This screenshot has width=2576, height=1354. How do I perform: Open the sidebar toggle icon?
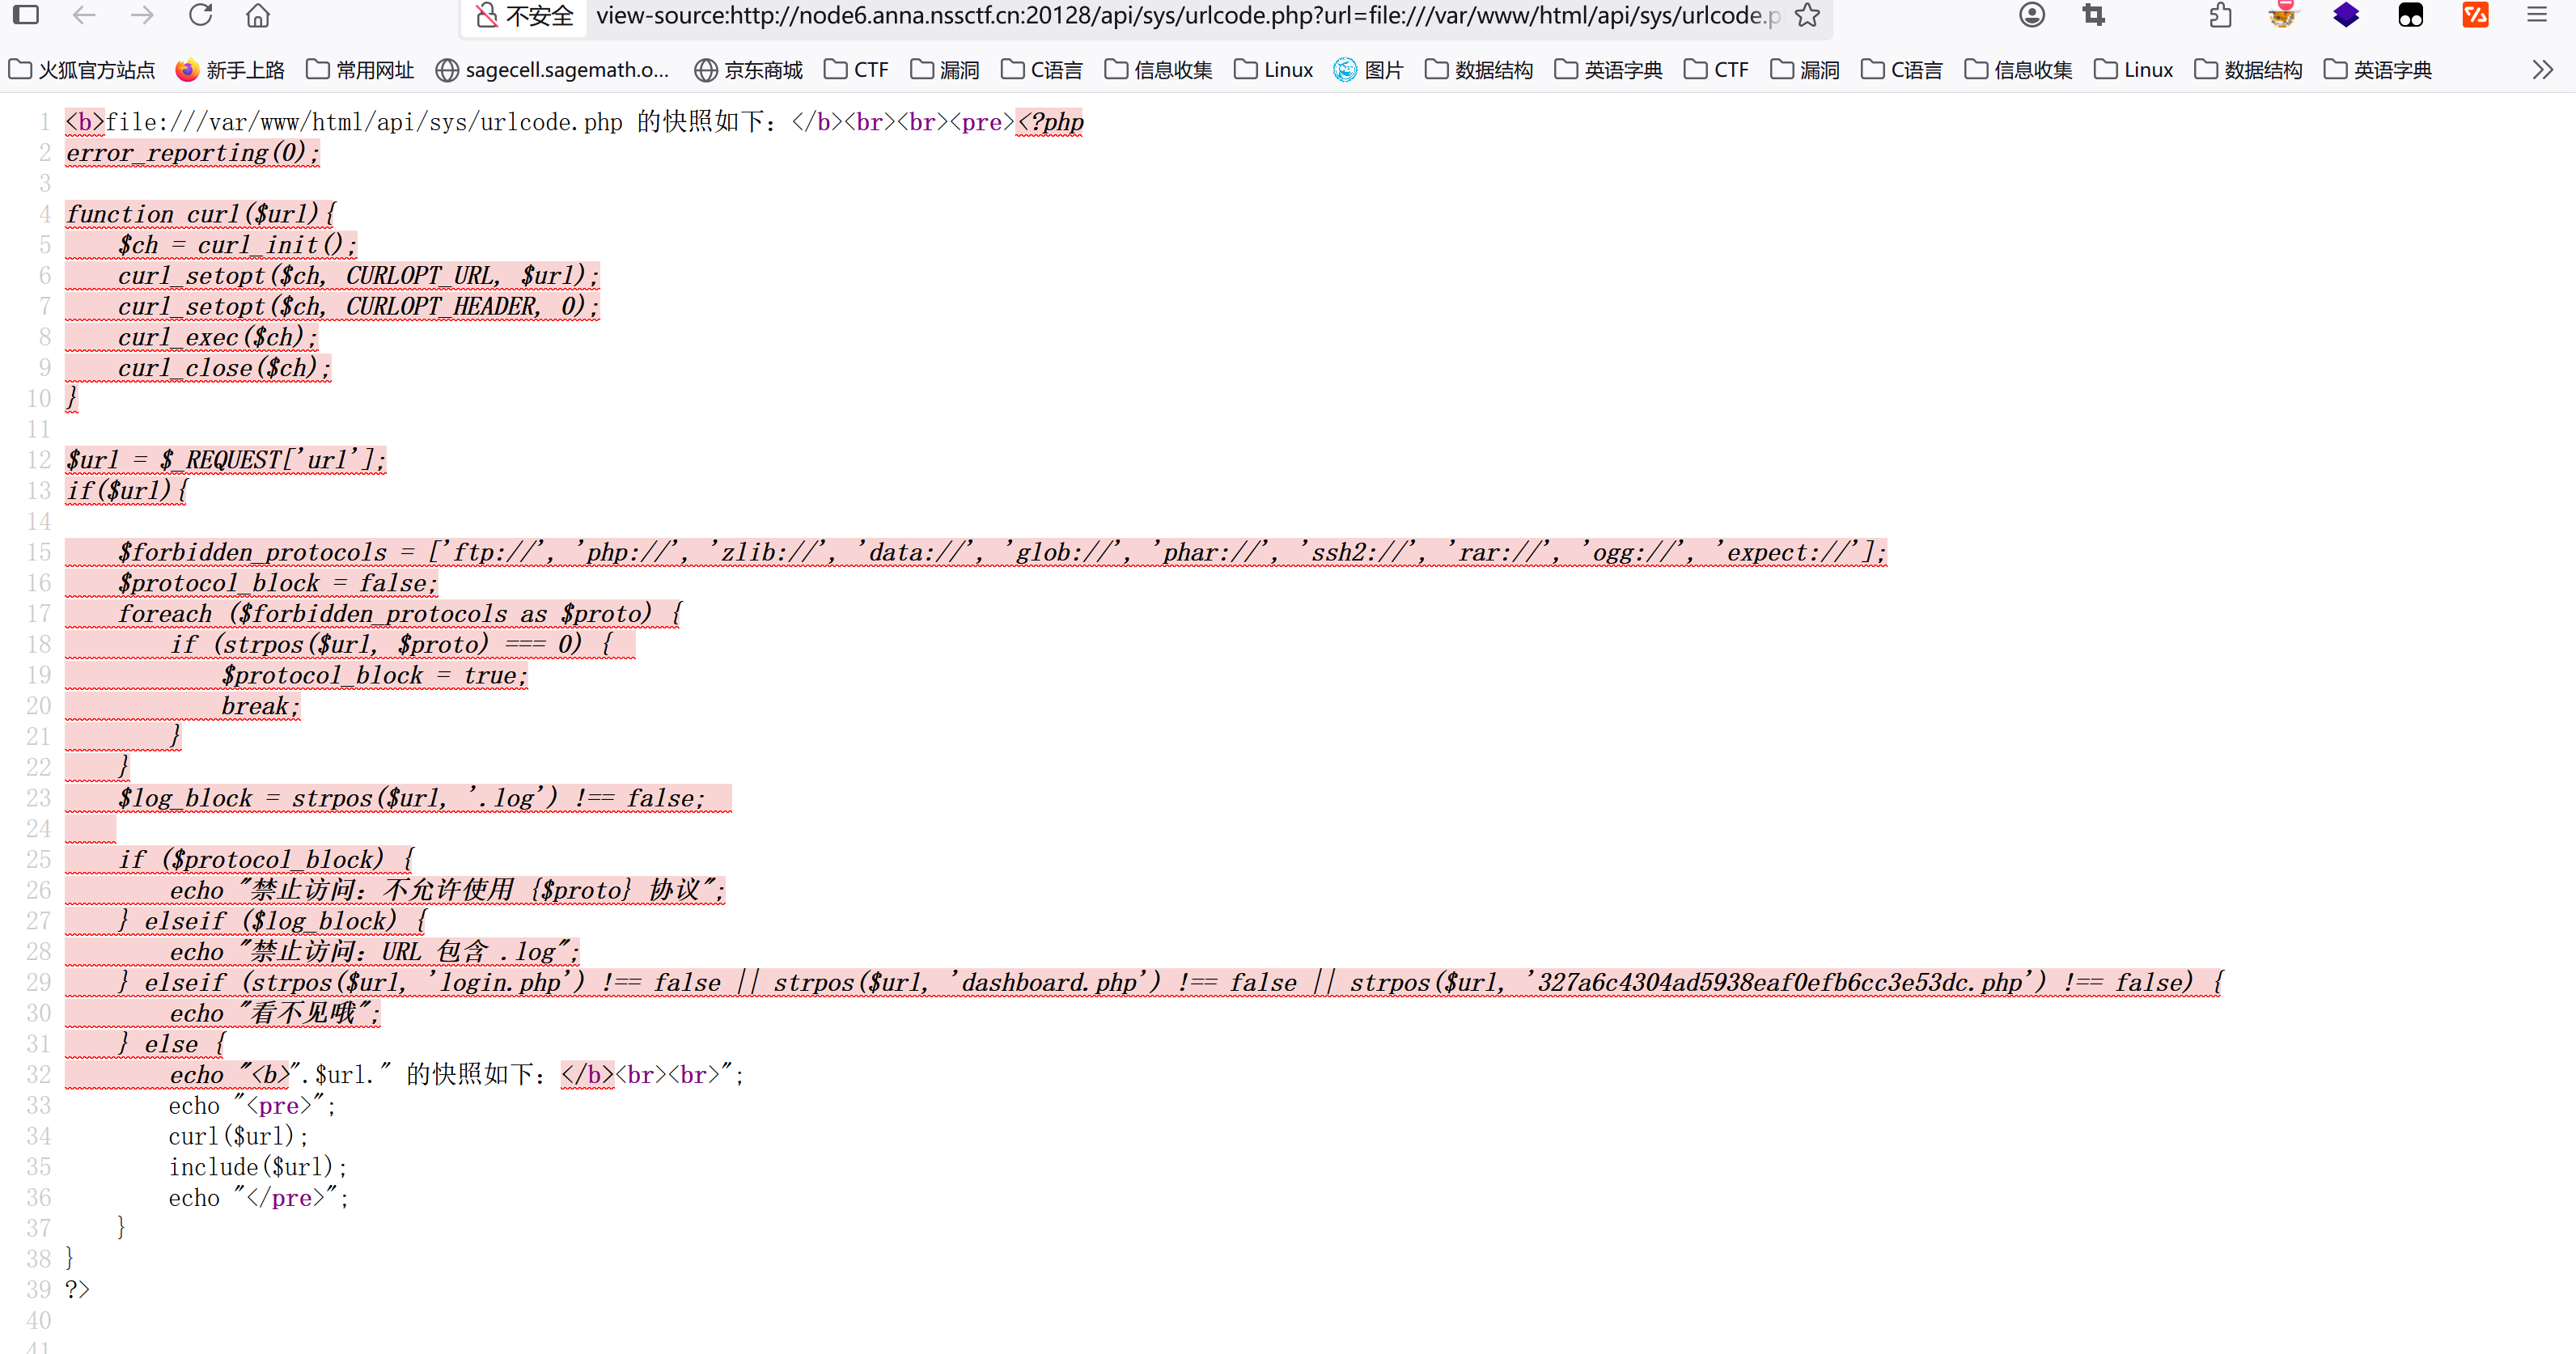pyautogui.click(x=26, y=15)
